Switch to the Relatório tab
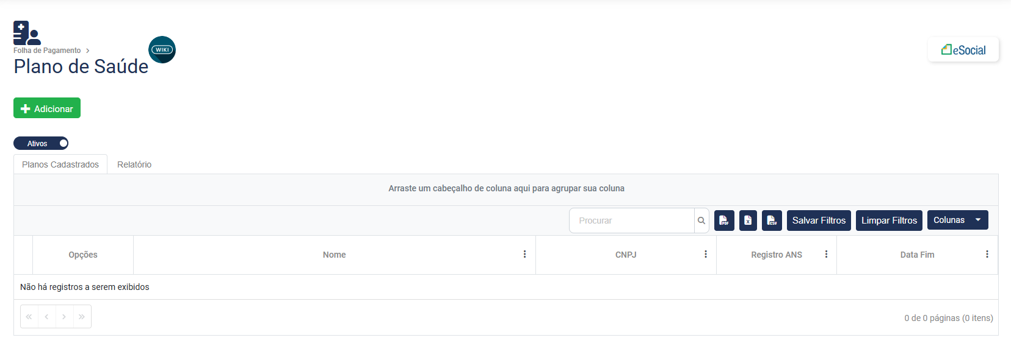Viewport: 1011px width, 346px height. (134, 164)
